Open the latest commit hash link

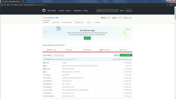pyautogui.click(x=123, y=59)
